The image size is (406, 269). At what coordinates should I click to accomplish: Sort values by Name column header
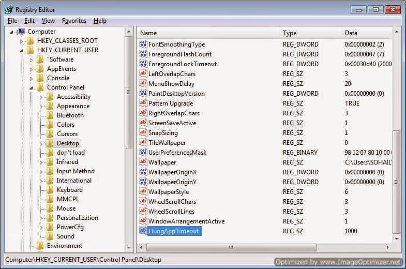point(208,33)
